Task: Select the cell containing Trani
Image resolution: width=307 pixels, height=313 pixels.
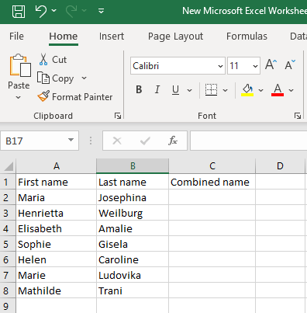Action: click(133, 290)
